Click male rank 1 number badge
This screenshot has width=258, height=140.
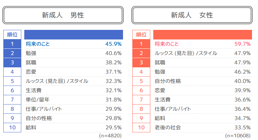(x=12, y=44)
